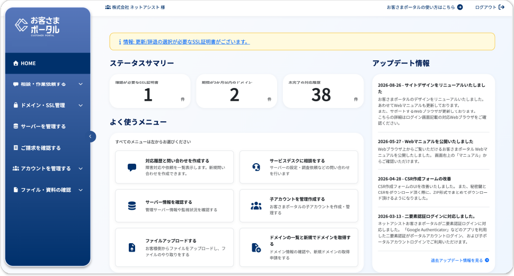Open 相談・作業依頼する menu item

pos(48,84)
